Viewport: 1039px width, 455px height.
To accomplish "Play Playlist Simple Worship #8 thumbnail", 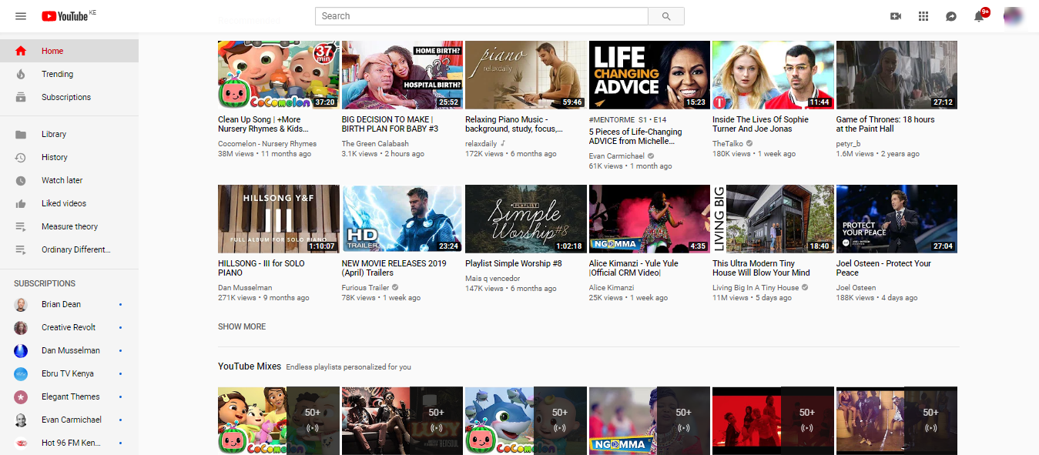I will click(526, 219).
